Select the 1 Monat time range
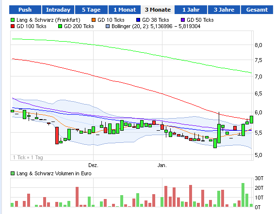The image size is (274, 214). [x=125, y=10]
